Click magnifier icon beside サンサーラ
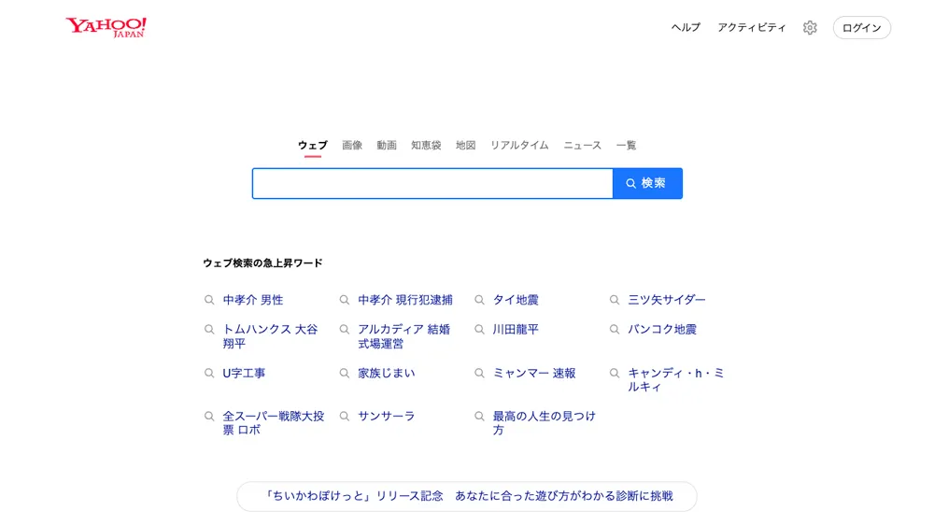 [x=345, y=417]
